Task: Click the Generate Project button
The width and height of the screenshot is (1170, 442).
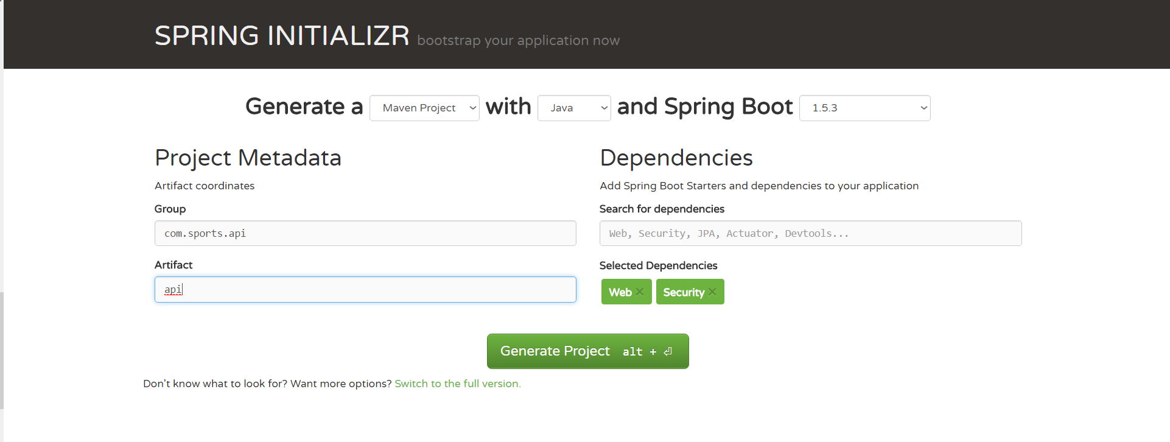Action: point(587,351)
